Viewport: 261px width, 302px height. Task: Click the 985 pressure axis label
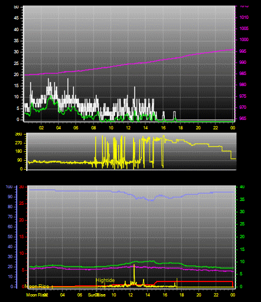[243, 74]
